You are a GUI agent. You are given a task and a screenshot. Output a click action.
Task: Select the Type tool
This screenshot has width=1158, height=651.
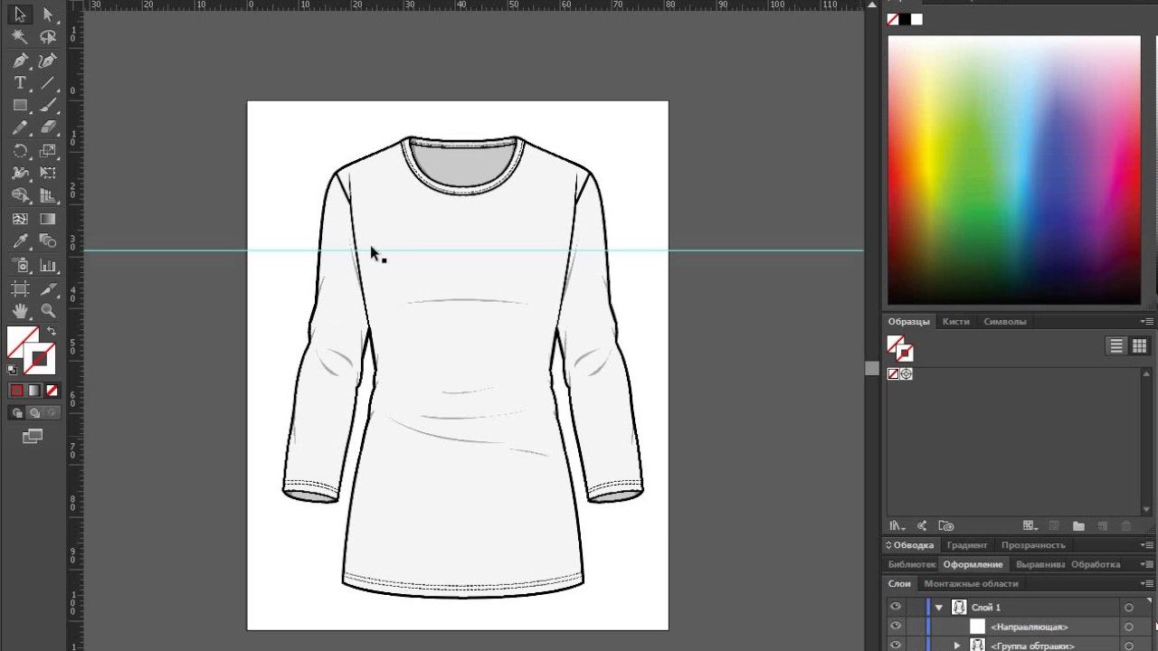[20, 83]
